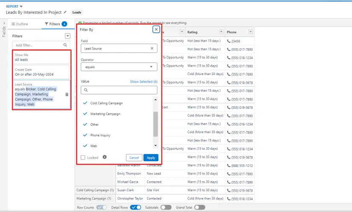The height and width of the screenshot is (212, 352).
Task: Switch to the Filters tab
Action: pos(56,24)
